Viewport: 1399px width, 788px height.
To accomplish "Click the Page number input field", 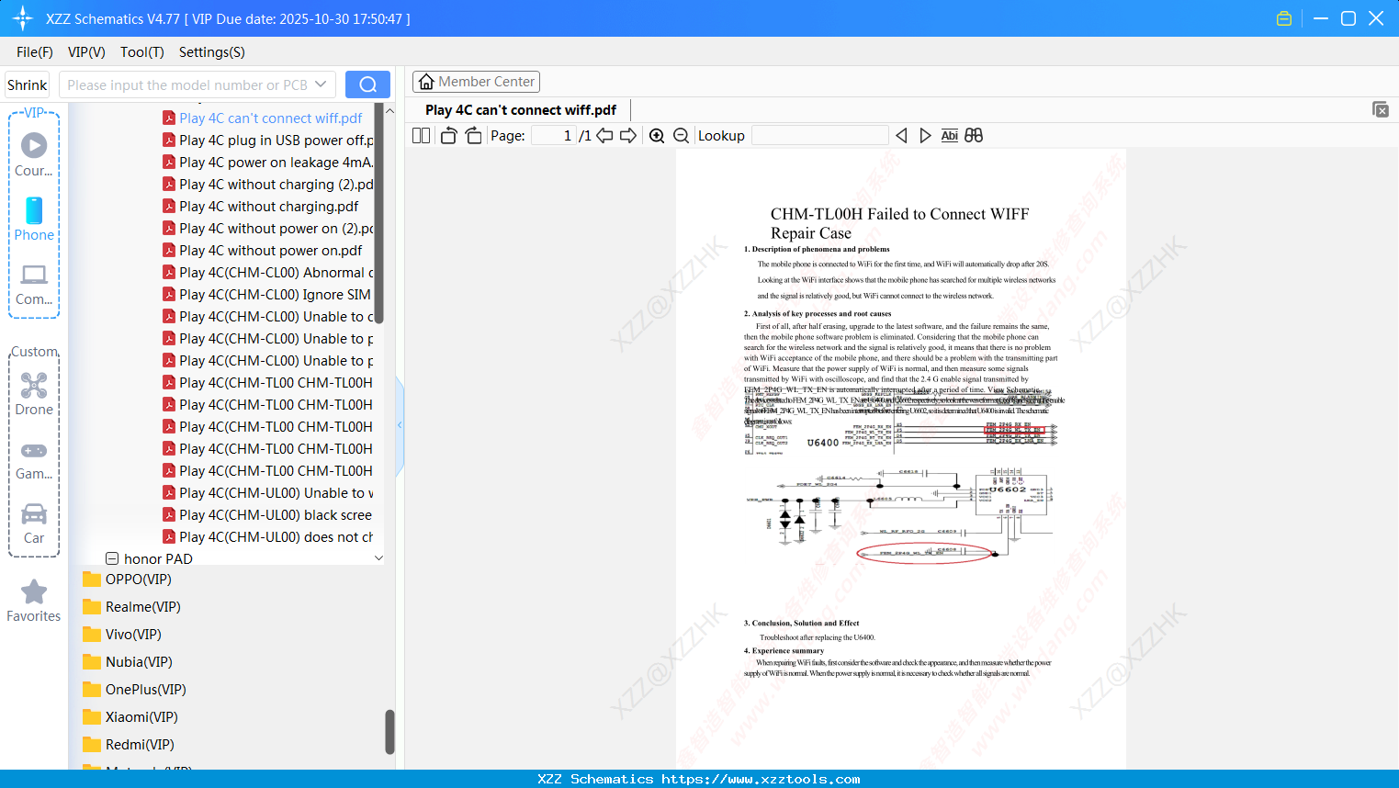I will point(553,136).
